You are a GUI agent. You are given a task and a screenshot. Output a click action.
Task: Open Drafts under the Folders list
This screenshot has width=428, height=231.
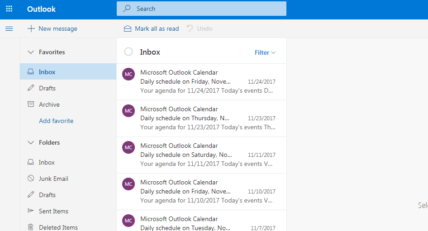[47, 195]
